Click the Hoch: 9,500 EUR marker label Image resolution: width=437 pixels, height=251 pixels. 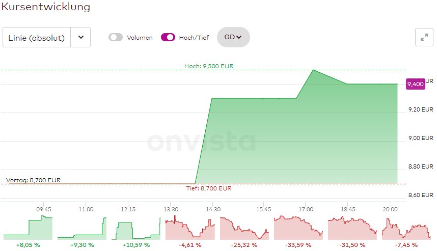pyautogui.click(x=209, y=66)
